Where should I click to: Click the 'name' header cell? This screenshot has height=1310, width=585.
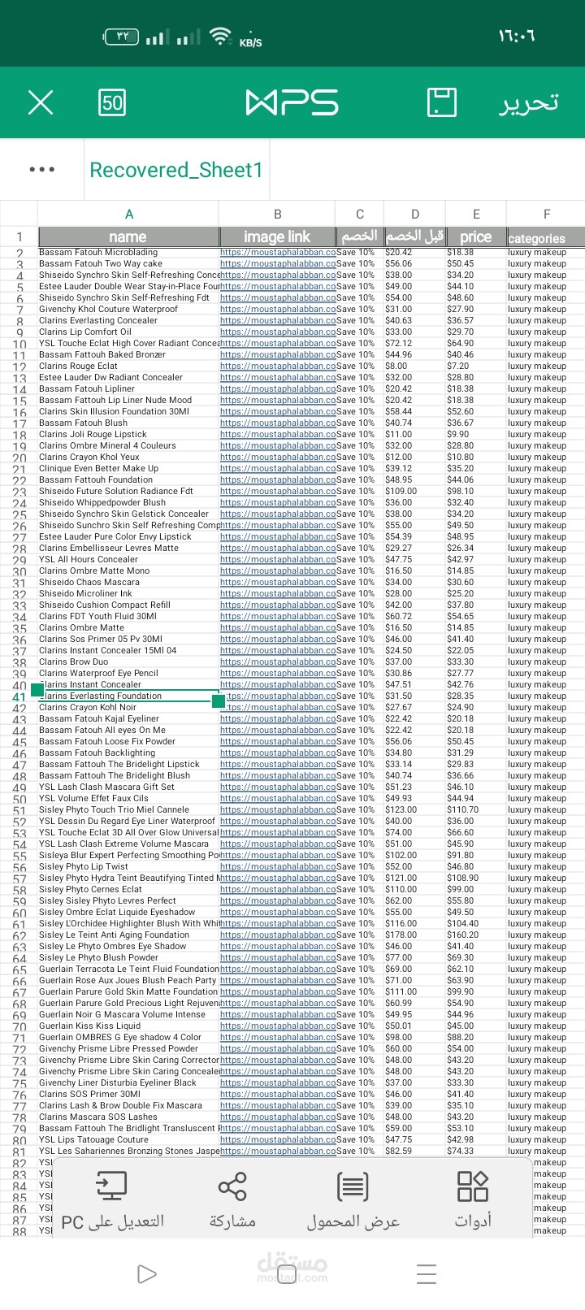click(128, 236)
